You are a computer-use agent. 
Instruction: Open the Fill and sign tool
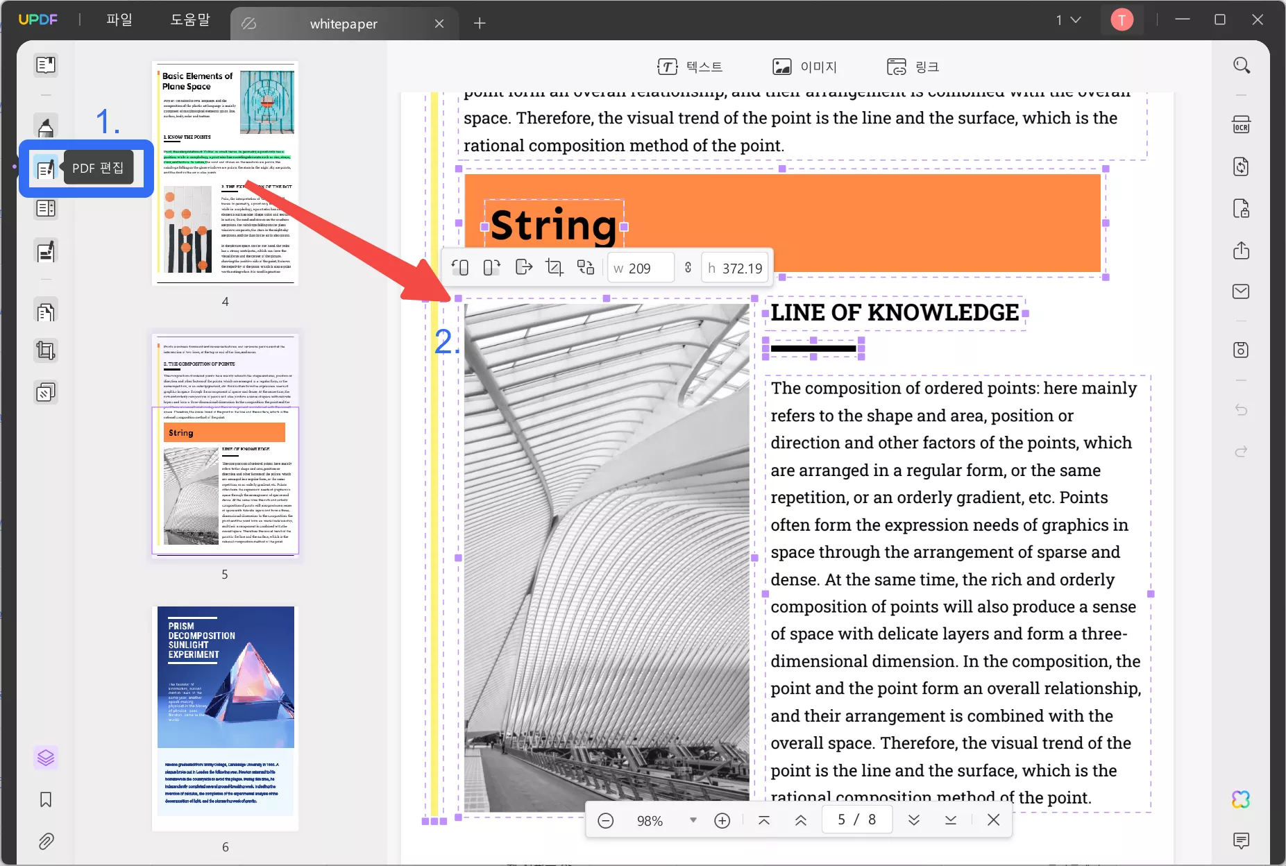click(x=46, y=251)
